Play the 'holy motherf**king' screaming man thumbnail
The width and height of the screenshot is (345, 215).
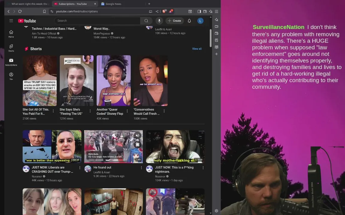coord(175,147)
